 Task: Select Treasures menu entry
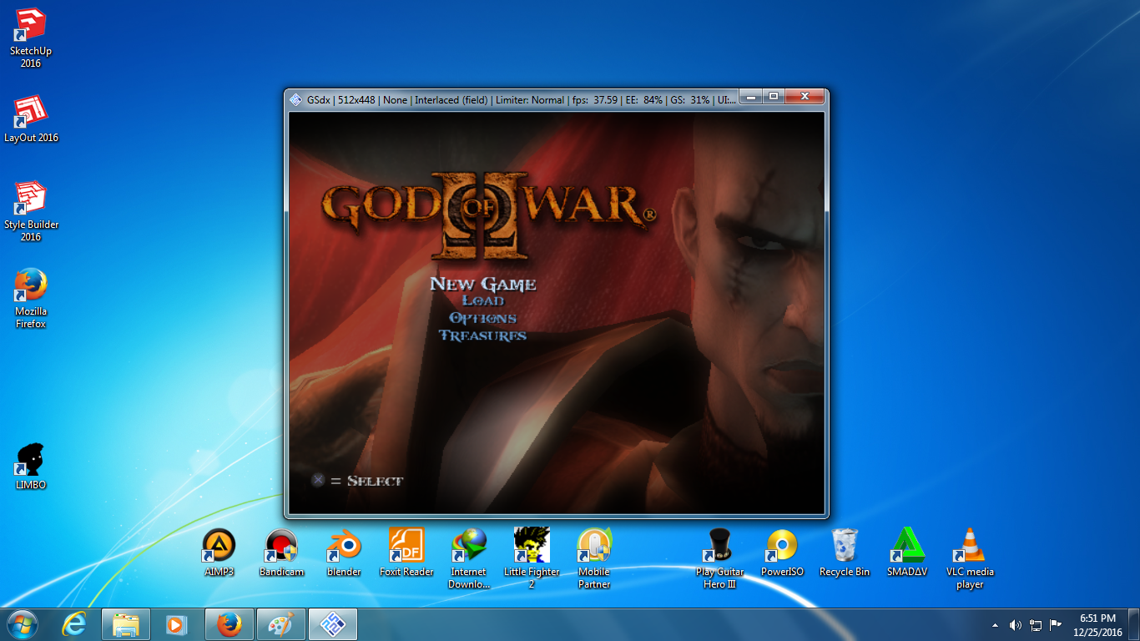click(x=483, y=336)
